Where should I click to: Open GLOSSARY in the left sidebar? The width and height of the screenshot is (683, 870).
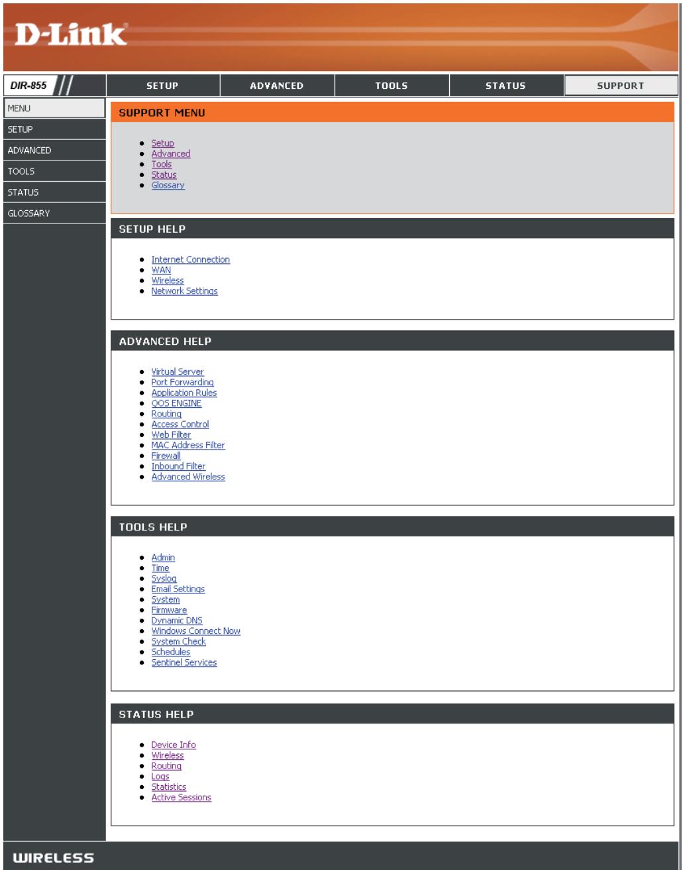[54, 214]
